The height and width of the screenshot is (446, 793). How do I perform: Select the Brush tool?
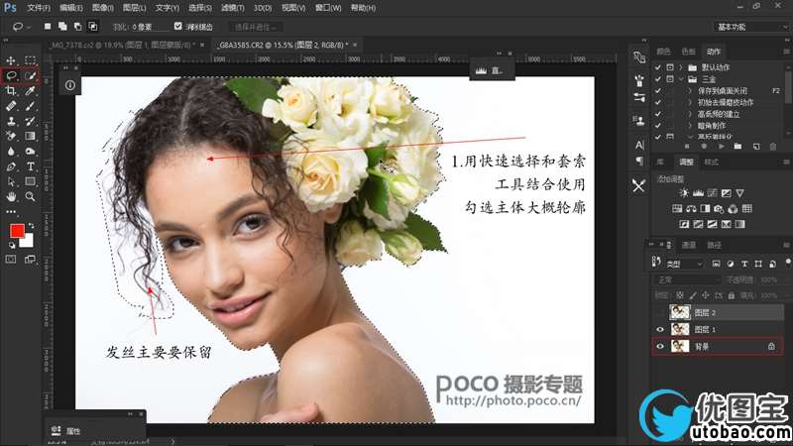30,106
